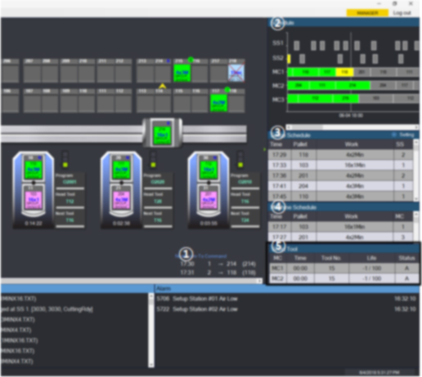Click the green pallet inside the third machine
The width and height of the screenshot is (422, 377).
[x=209, y=170]
